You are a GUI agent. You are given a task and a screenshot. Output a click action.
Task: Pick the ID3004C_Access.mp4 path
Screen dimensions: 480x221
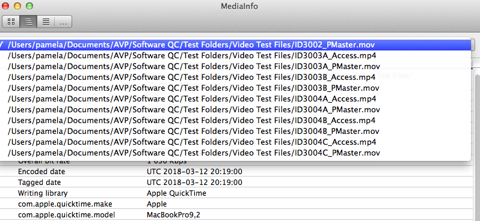coord(235,142)
